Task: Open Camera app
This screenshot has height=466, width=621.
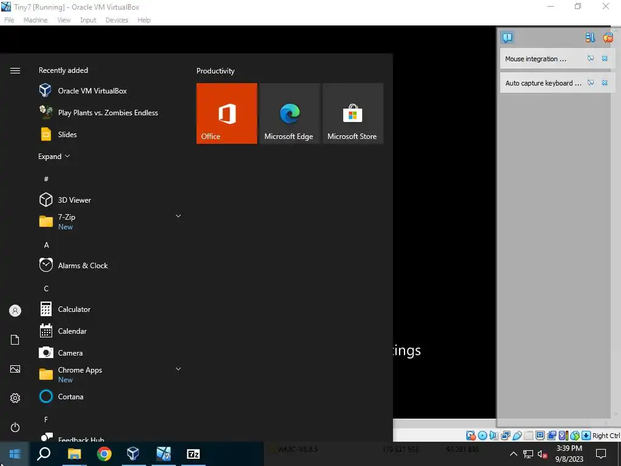Action: (x=110, y=353)
